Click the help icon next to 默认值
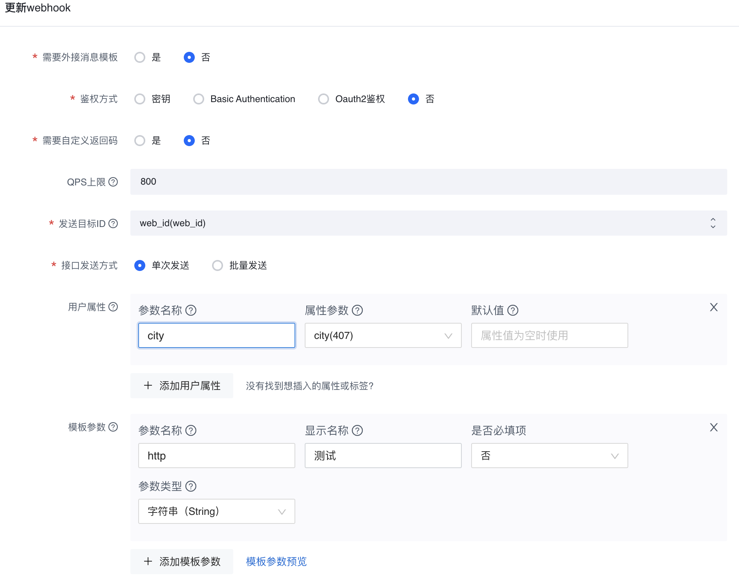 513,310
